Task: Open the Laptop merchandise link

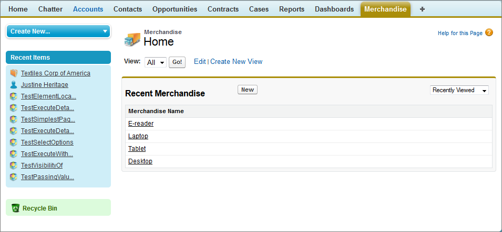Action: coord(138,136)
